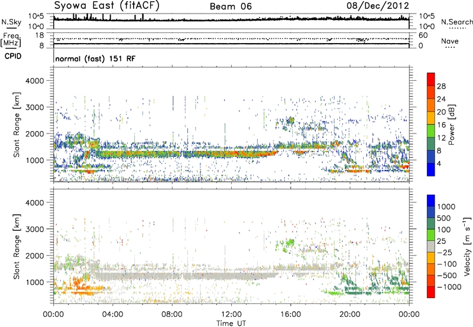Click the sky noise trace panel
473x327 pixels.
click(231, 21)
